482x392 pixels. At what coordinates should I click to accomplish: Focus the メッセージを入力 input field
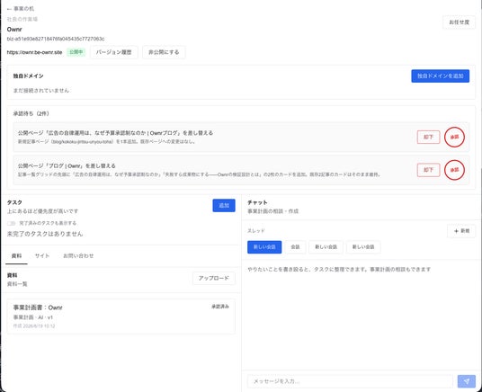pyautogui.click(x=350, y=381)
